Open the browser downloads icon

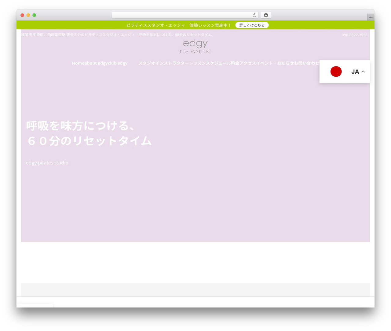point(266,15)
